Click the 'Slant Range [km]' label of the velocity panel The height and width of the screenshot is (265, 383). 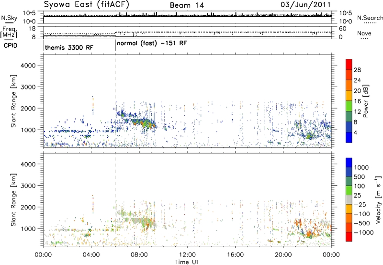tap(13, 199)
